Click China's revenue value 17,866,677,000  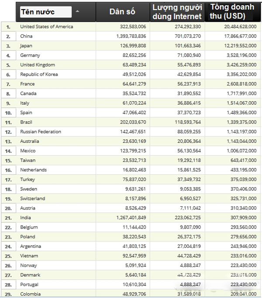[231, 36]
